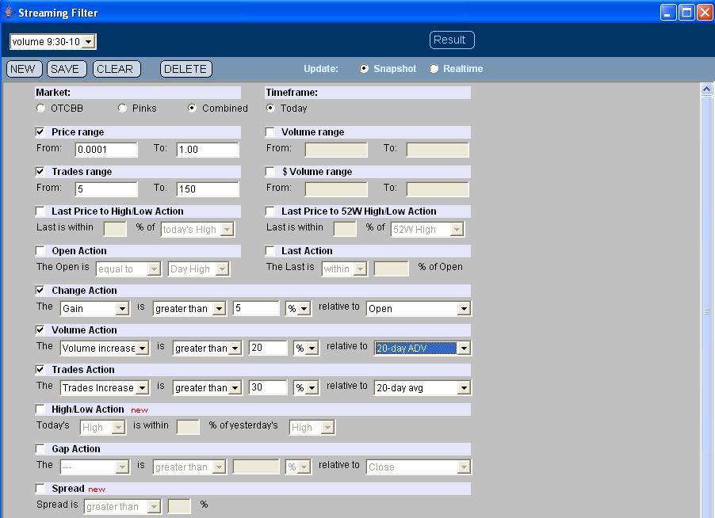Click the Trades range From field
Screen dimensions: 715x518
point(106,189)
